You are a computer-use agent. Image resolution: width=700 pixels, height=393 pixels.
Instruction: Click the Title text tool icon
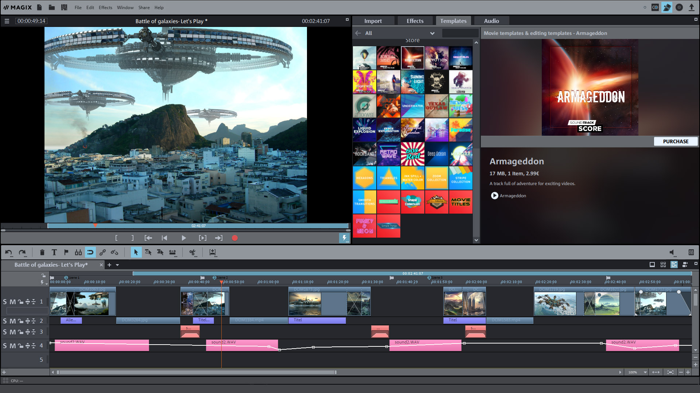coord(54,252)
